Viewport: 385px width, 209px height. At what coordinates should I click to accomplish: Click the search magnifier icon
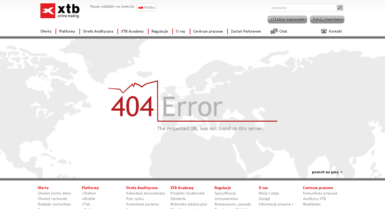point(340,8)
